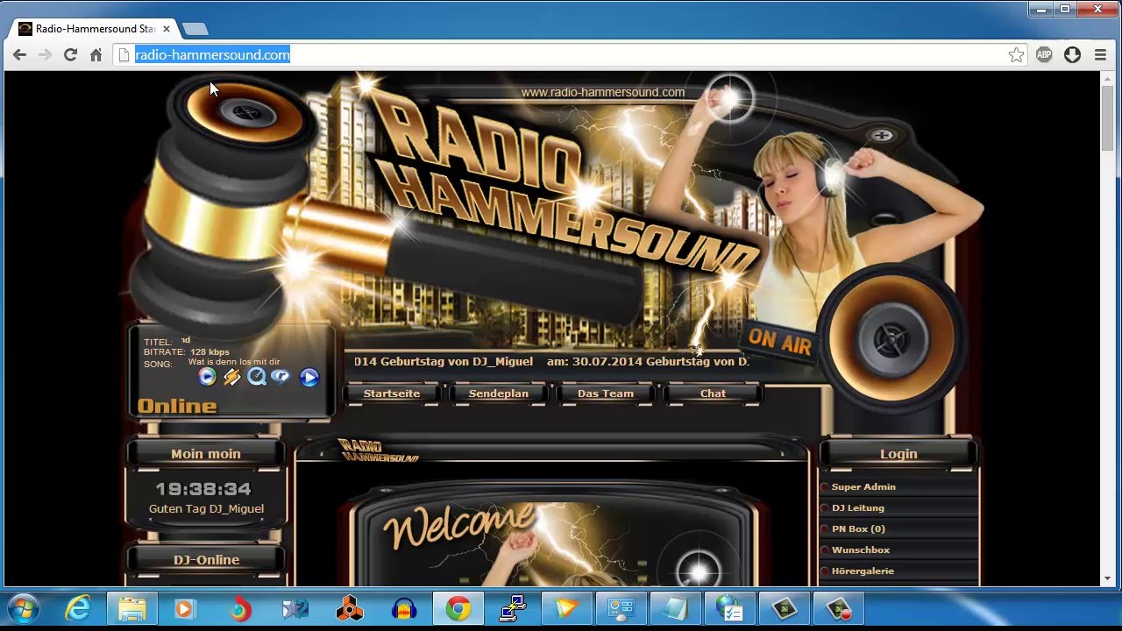Switch to Chrome in the taskbar
Image resolution: width=1122 pixels, height=631 pixels.
(x=458, y=609)
